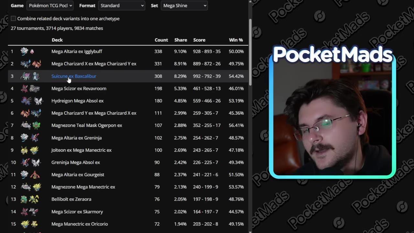Click Altaria and Greninja sprite icons in row 8
The width and height of the screenshot is (414, 233).
pos(30,138)
